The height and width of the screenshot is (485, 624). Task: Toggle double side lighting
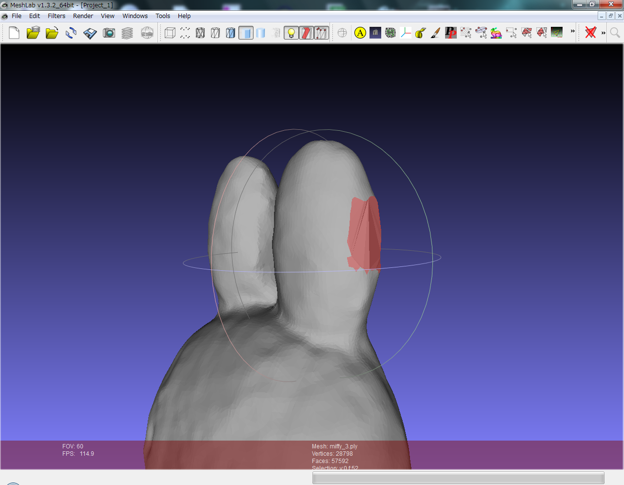pyautogui.click(x=306, y=33)
